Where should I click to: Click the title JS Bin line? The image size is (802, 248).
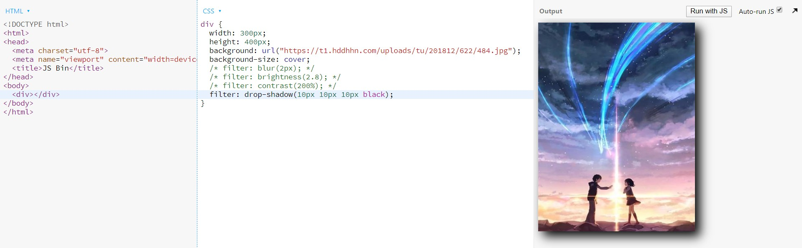[x=58, y=68]
